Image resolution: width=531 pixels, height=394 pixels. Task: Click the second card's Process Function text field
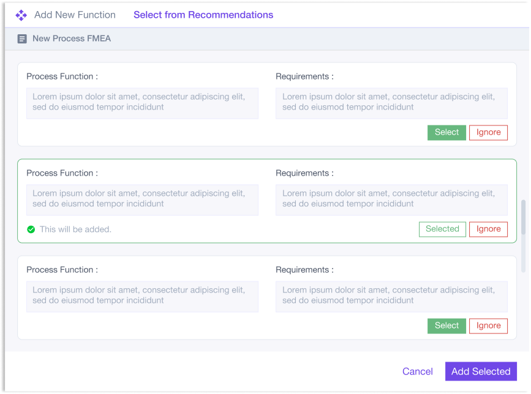tap(142, 200)
